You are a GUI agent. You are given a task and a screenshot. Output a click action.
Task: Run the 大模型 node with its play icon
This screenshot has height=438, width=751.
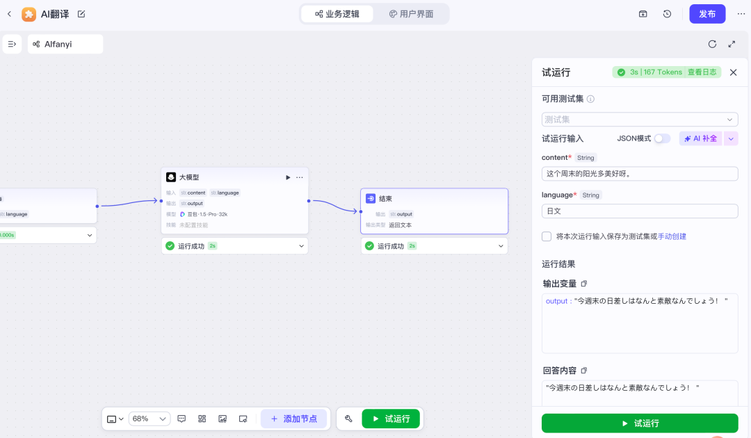pyautogui.click(x=288, y=177)
